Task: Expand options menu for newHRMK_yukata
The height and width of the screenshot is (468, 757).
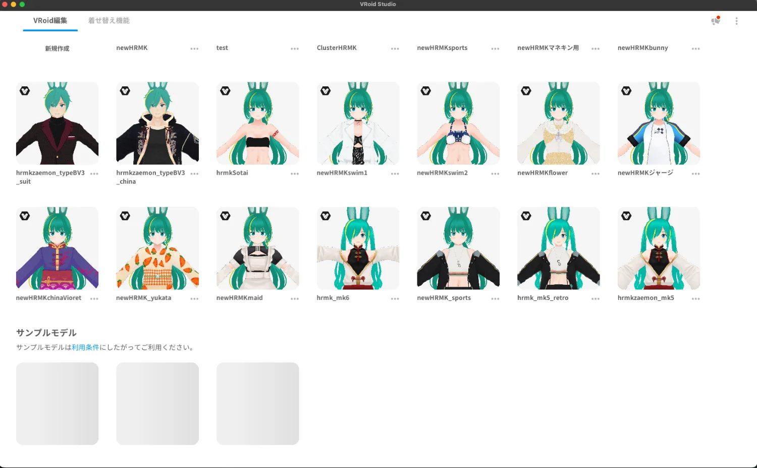Action: point(194,299)
